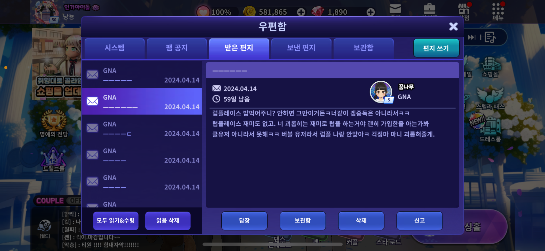Click the 모두 읽기&수령 button
545x251 pixels.
click(116, 221)
